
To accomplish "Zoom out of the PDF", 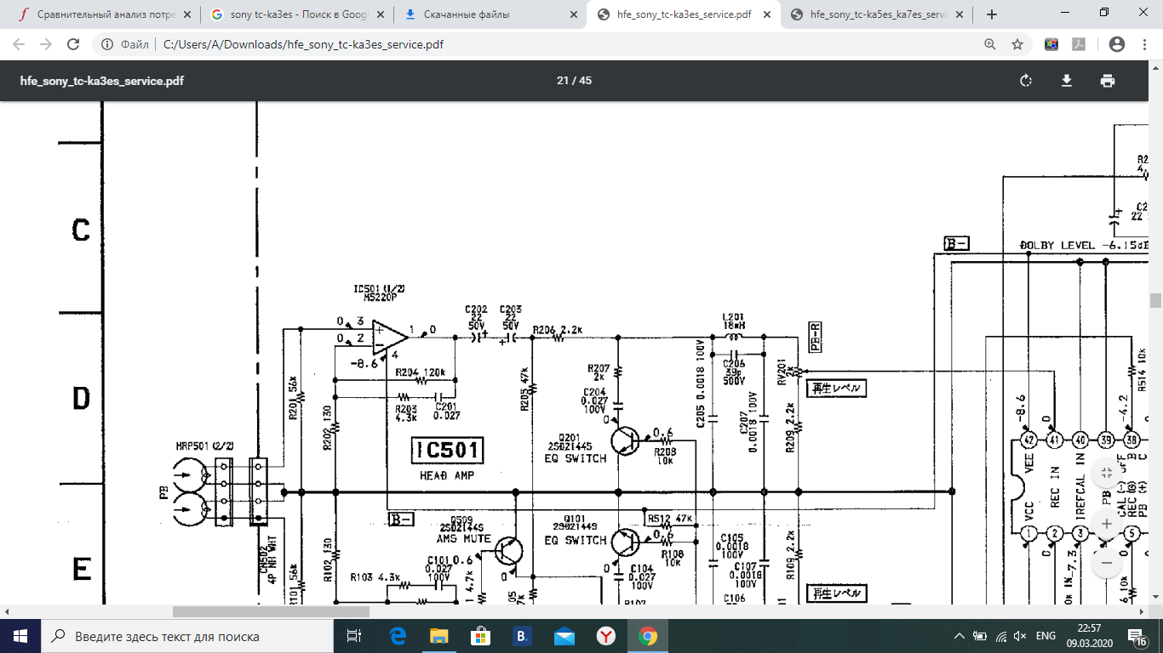I will click(1106, 563).
